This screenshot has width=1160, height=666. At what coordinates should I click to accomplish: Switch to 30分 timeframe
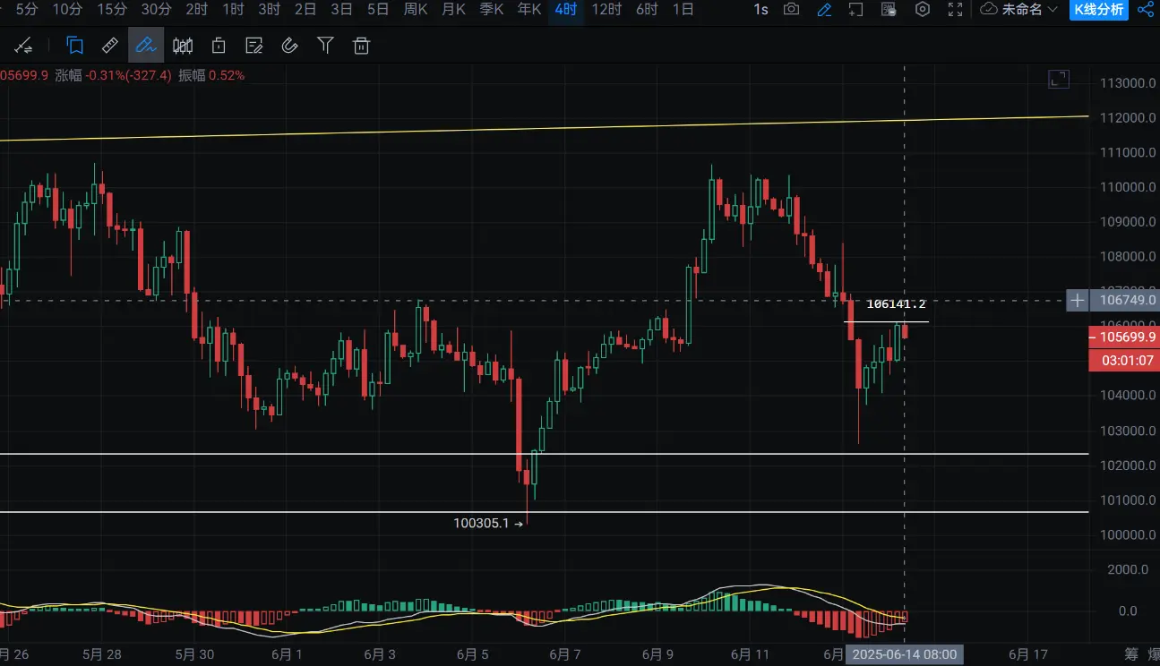157,10
